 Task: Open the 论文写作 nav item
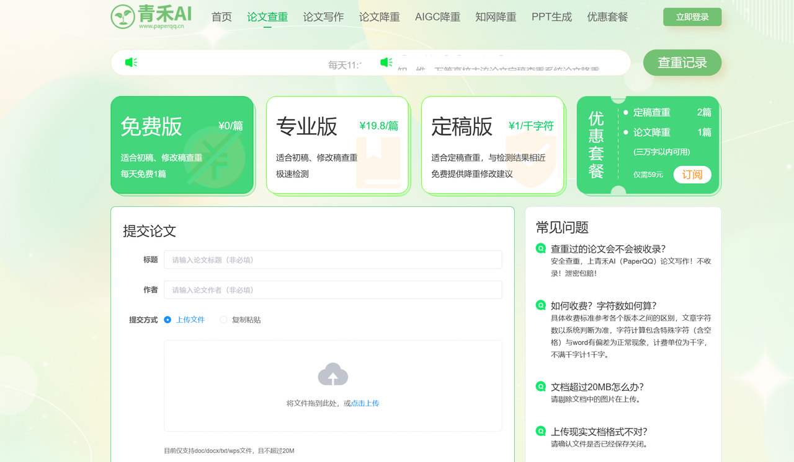pos(323,17)
